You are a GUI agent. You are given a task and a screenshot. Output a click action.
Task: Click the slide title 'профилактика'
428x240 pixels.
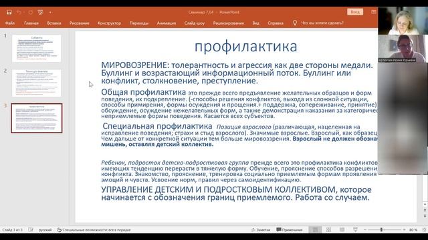click(x=245, y=47)
